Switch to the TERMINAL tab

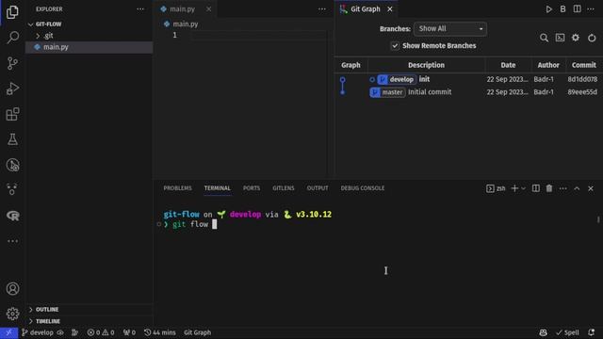[218, 188]
